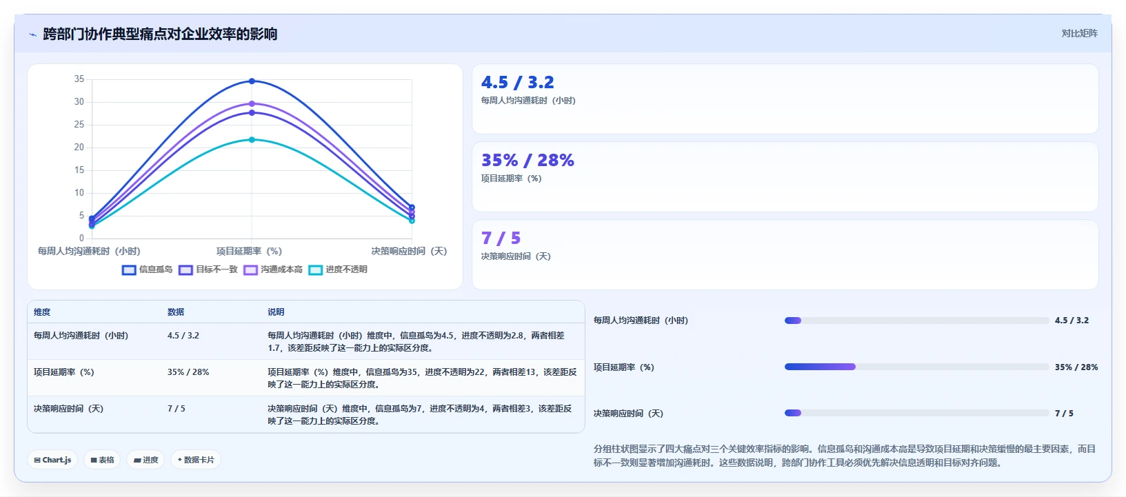Click the 沟通成本高 peak point at 项目延期率

tap(252, 104)
